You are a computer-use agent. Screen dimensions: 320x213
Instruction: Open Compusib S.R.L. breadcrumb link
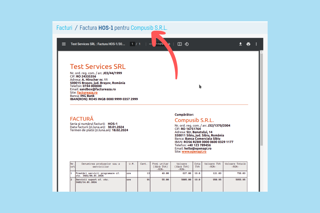click(x=149, y=28)
